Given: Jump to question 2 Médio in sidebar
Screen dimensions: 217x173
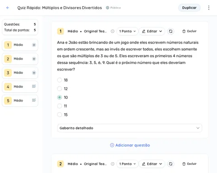Looking at the screenshot, I should [x=20, y=59].
